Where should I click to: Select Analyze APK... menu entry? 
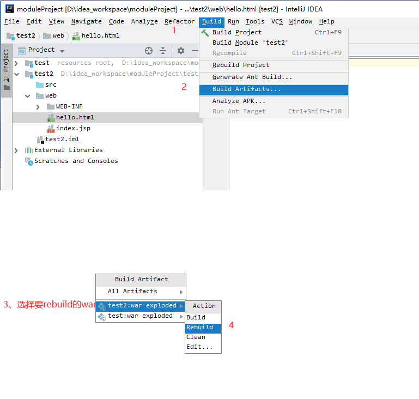(274, 101)
